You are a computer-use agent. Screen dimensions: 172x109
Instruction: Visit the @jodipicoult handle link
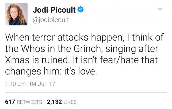coord(51,20)
